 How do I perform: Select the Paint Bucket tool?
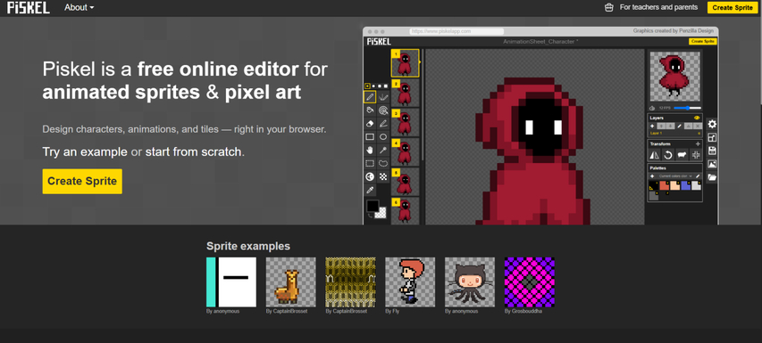[370, 110]
